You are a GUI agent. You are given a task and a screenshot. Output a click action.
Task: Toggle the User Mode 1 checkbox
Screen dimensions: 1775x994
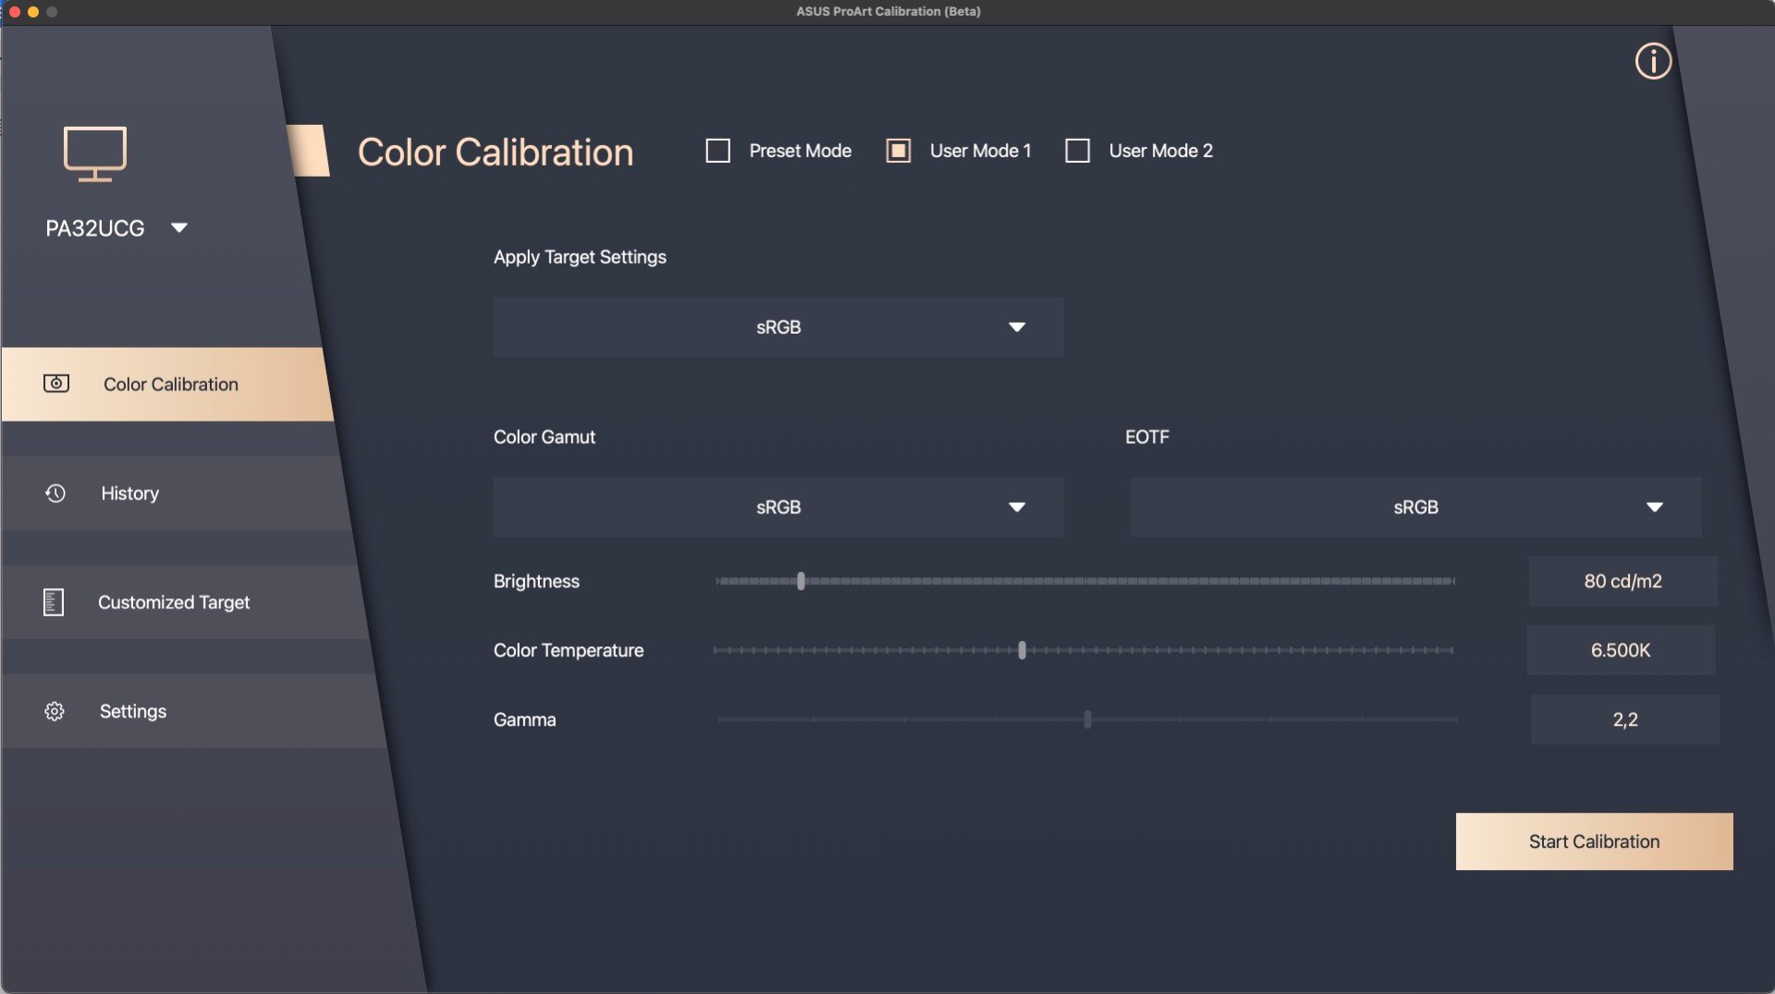[899, 151]
